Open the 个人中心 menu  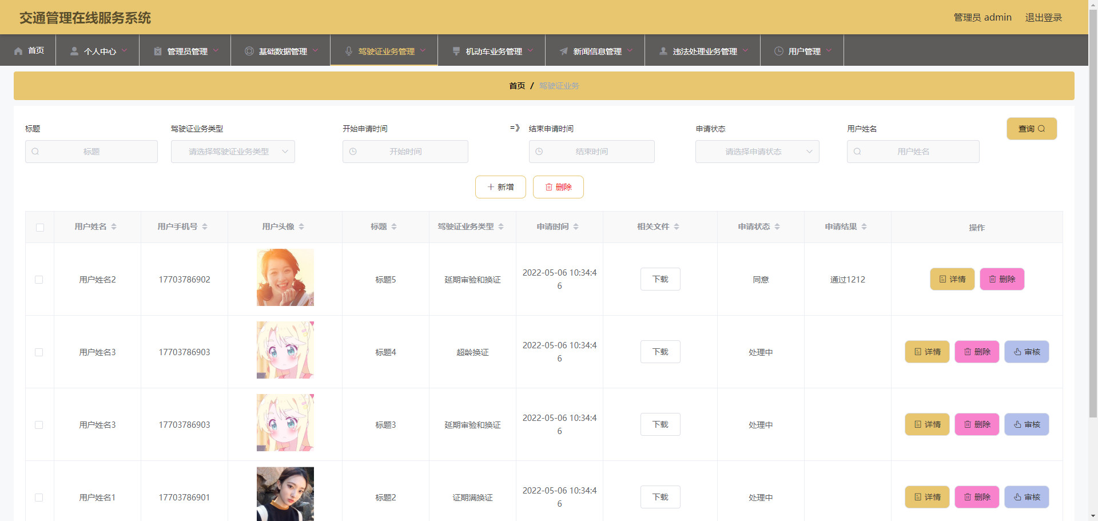click(x=98, y=50)
